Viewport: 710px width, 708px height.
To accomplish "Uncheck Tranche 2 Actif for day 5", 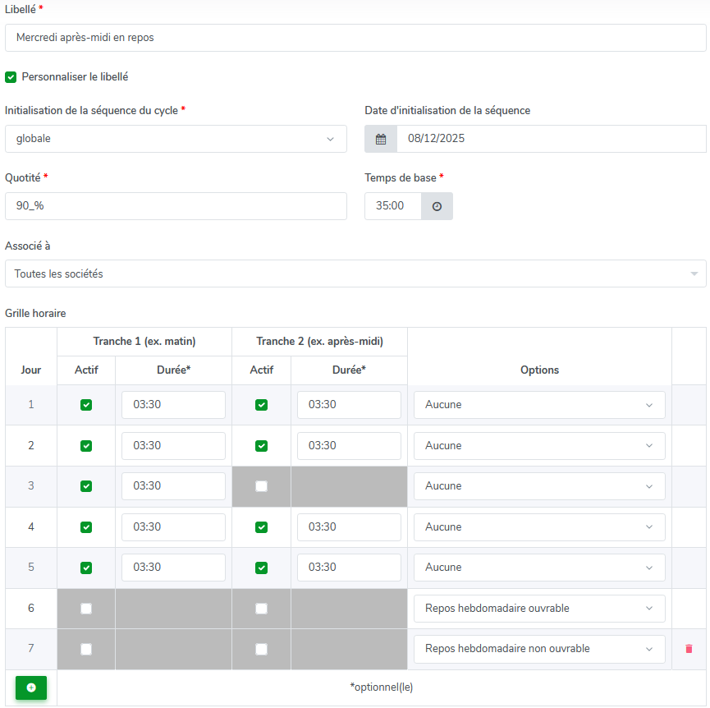I will [x=261, y=568].
